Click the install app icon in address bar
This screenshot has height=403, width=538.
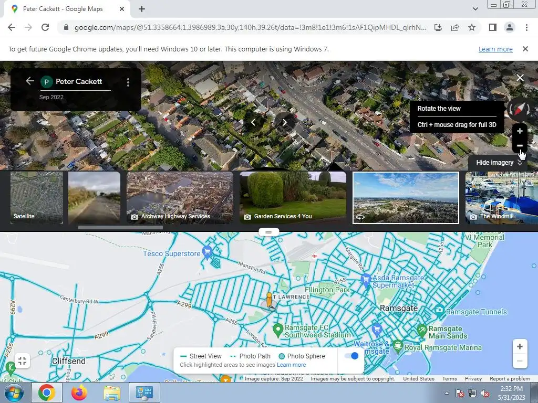click(438, 27)
